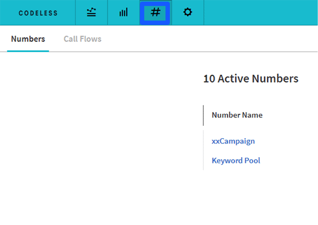
Task: Open account configuration with the cog icon
Action: 187,13
